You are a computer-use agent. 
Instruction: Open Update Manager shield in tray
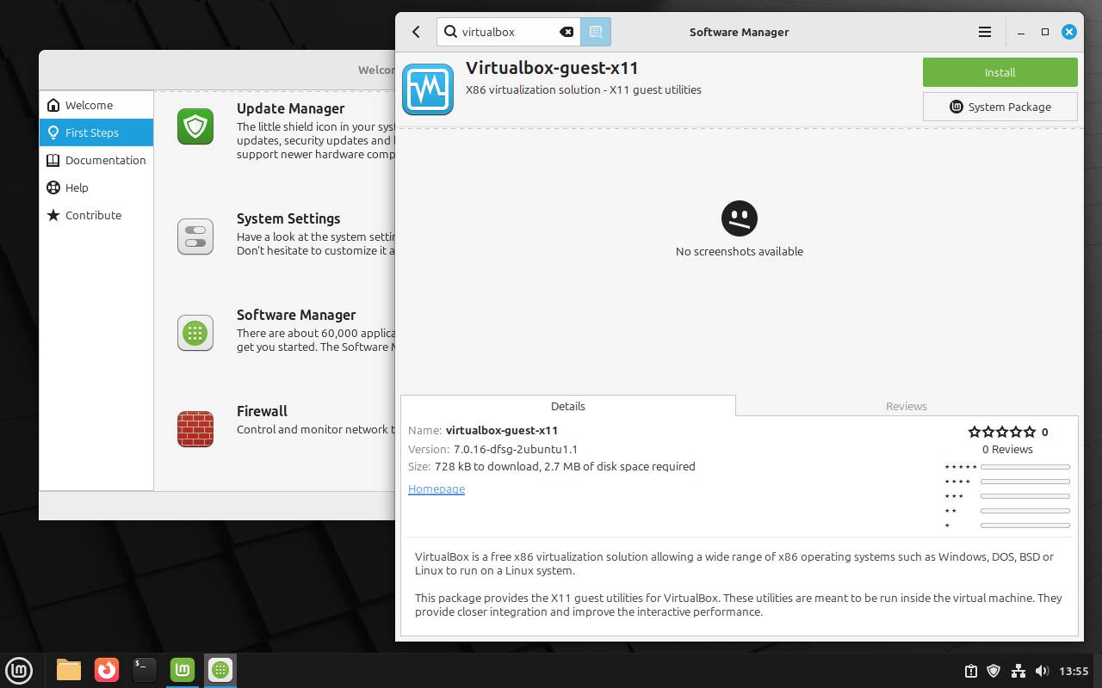coord(994,671)
